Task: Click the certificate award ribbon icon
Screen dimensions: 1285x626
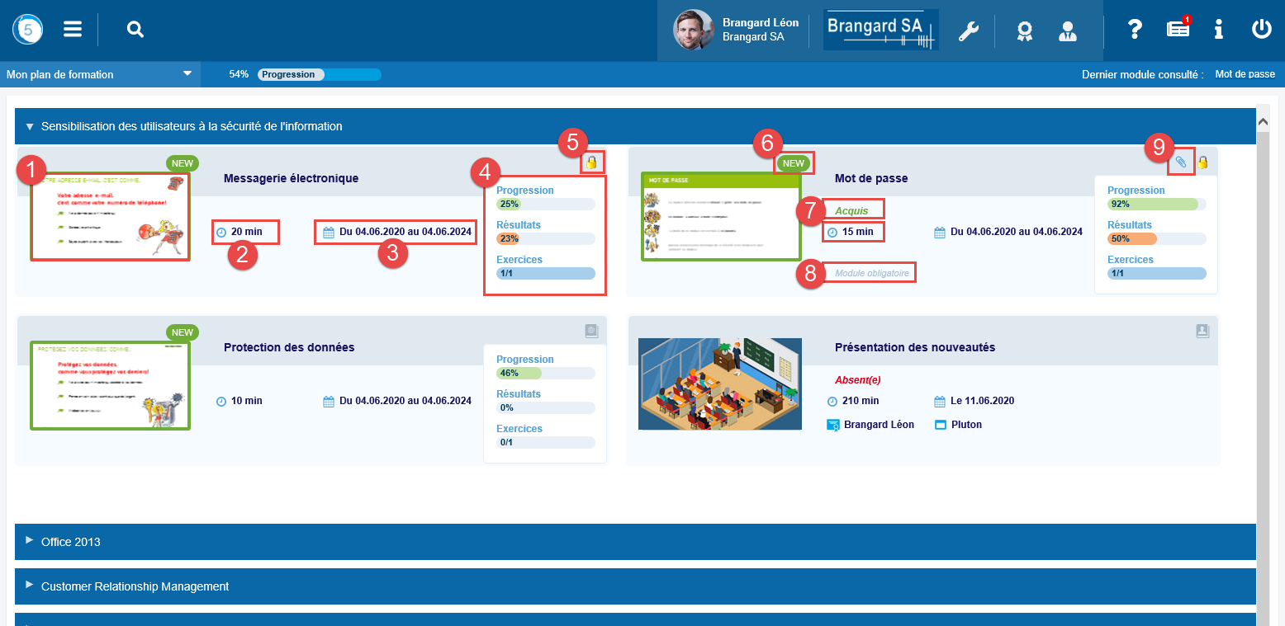Action: tap(1025, 31)
